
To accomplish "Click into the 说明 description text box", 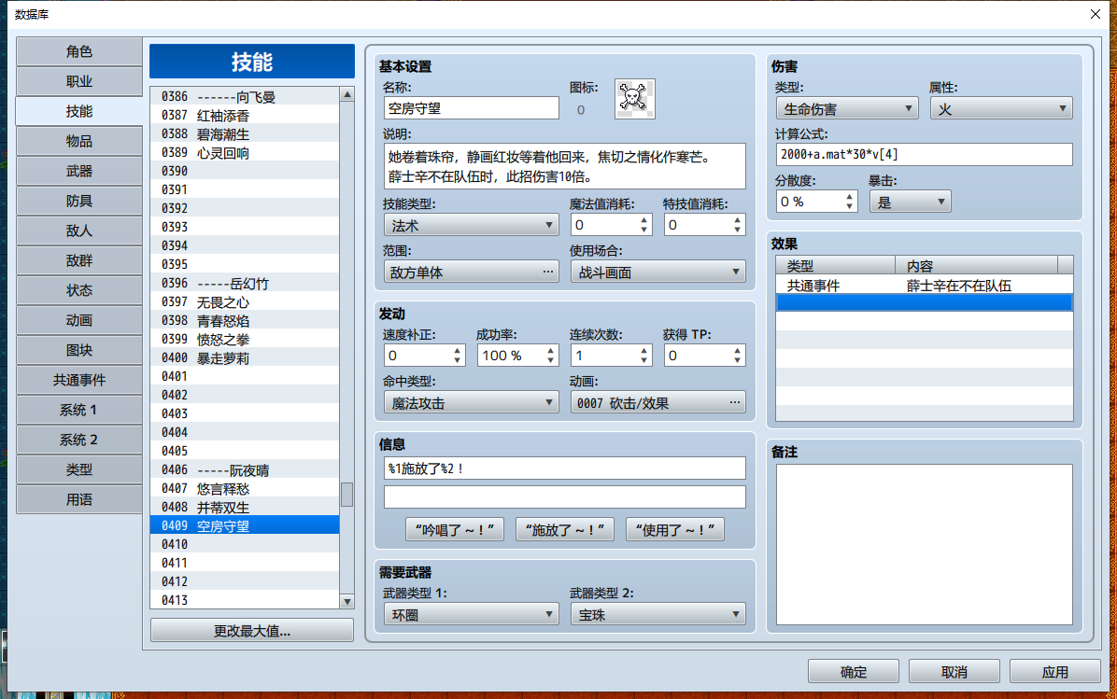I will [x=565, y=166].
